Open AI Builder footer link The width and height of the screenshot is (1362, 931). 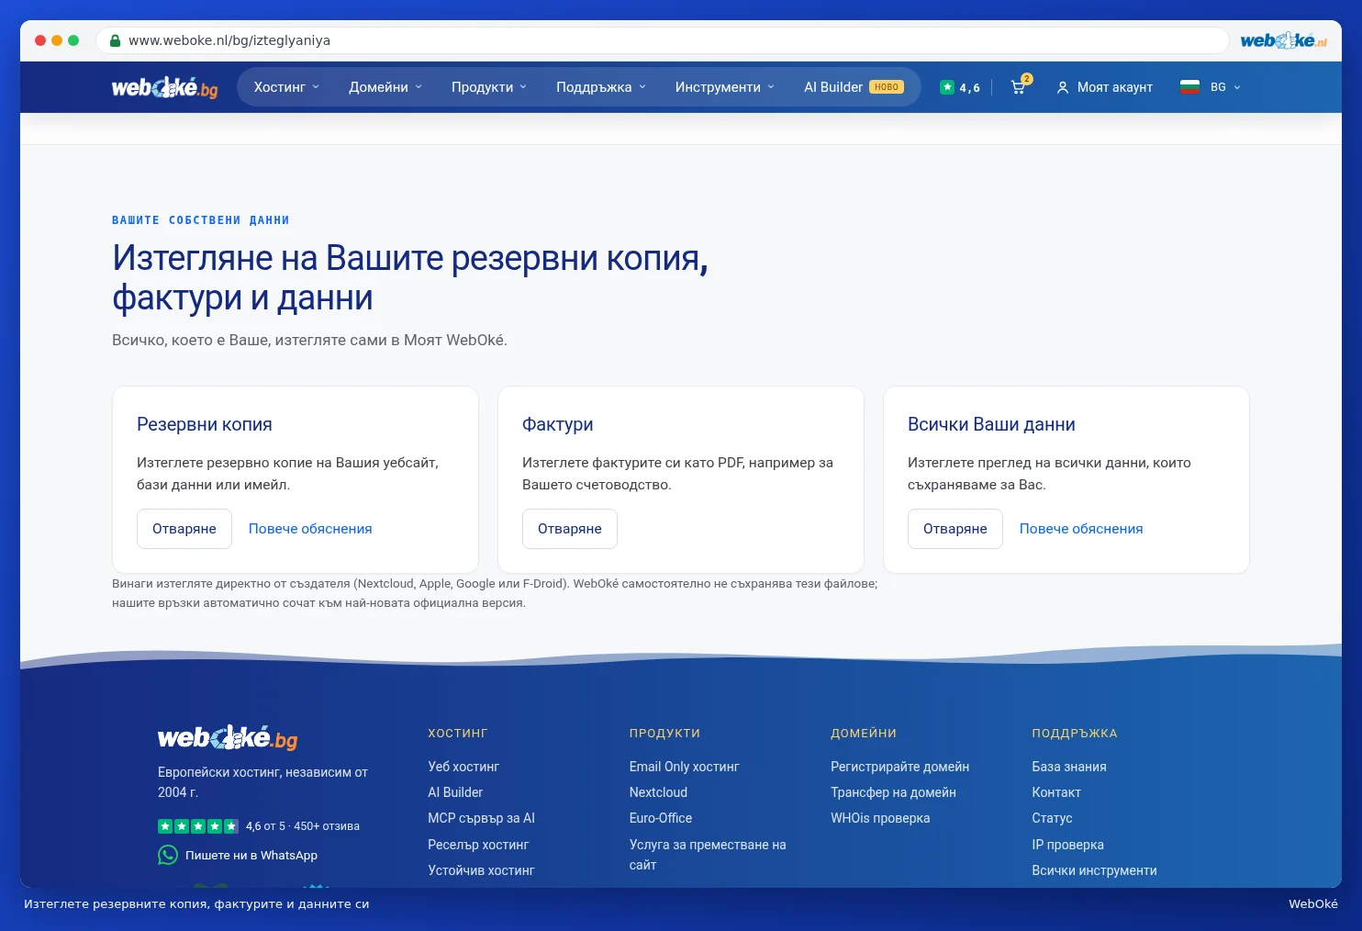(455, 792)
